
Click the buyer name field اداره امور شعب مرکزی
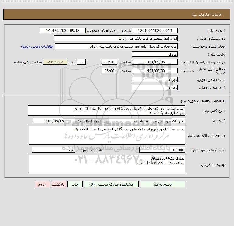click(x=116, y=38)
